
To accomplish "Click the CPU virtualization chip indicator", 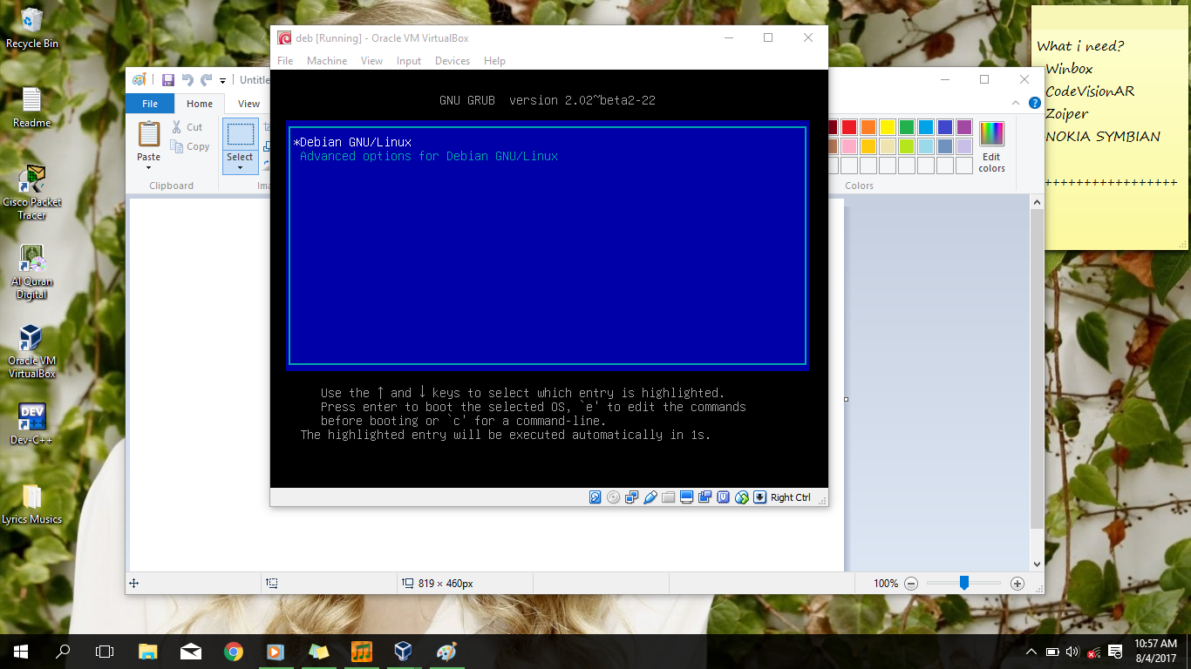I will pos(723,497).
